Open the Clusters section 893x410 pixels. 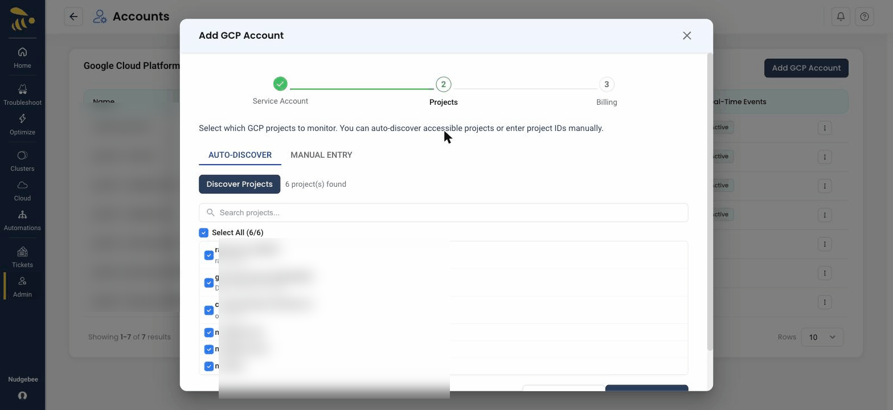pyautogui.click(x=22, y=161)
